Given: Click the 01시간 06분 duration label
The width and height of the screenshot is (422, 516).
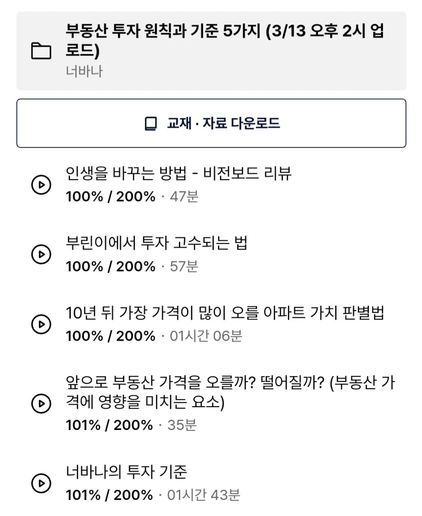Looking at the screenshot, I should pyautogui.click(x=206, y=336).
